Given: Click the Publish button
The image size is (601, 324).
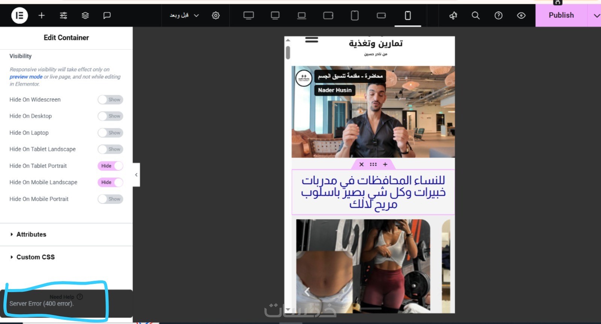Looking at the screenshot, I should click(x=561, y=15).
